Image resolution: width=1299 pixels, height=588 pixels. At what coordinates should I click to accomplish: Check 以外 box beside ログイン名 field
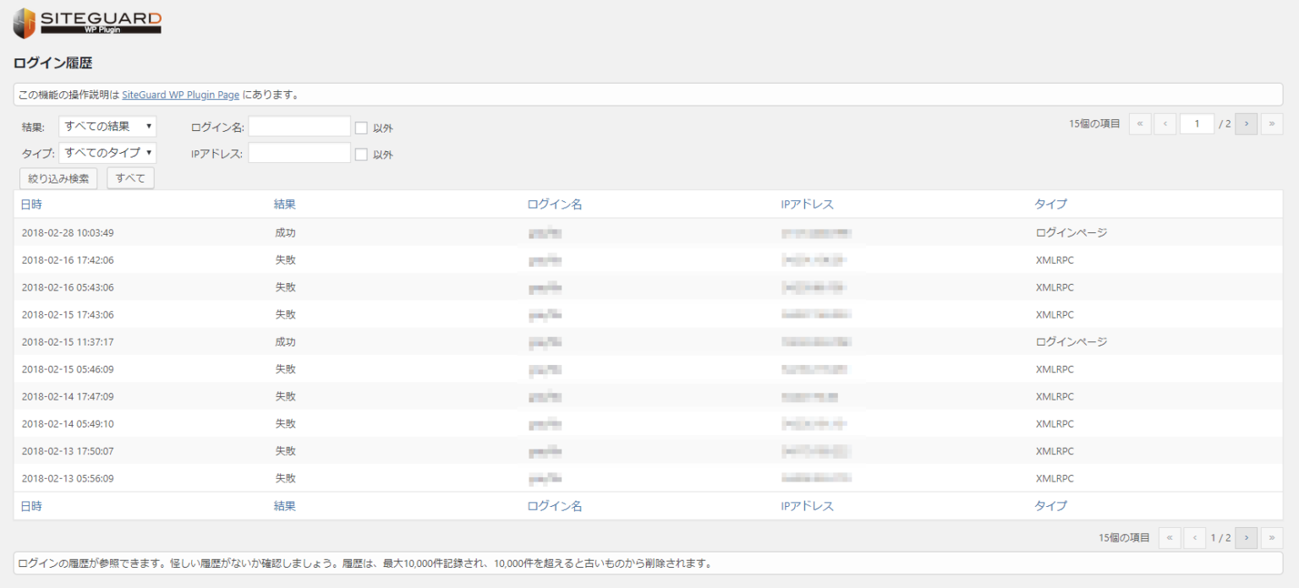click(x=361, y=128)
